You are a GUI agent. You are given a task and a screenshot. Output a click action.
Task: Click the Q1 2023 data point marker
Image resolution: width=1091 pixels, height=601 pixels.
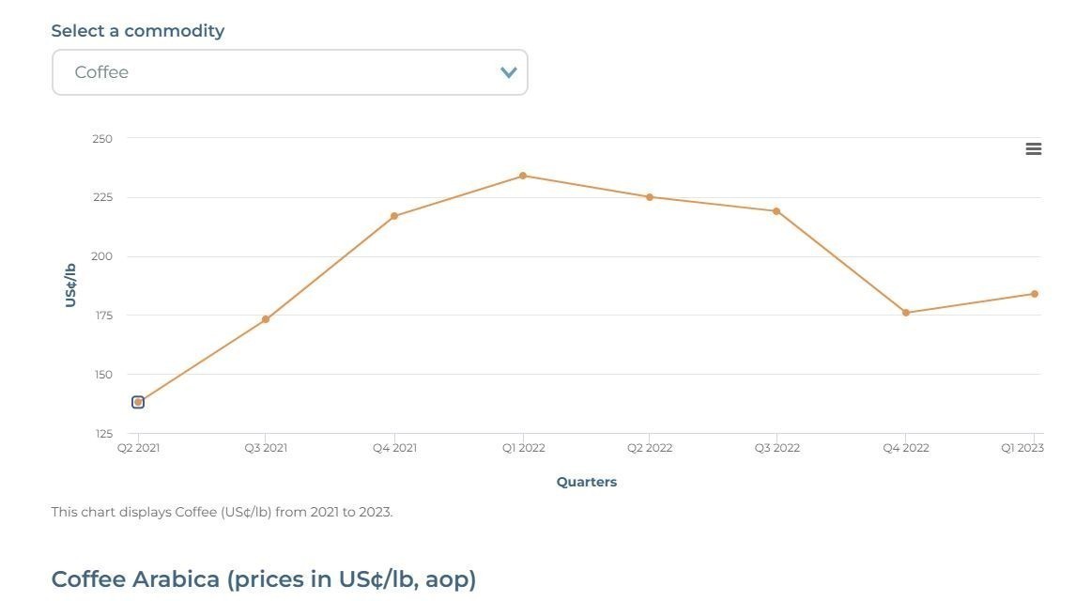pyautogui.click(x=1035, y=294)
